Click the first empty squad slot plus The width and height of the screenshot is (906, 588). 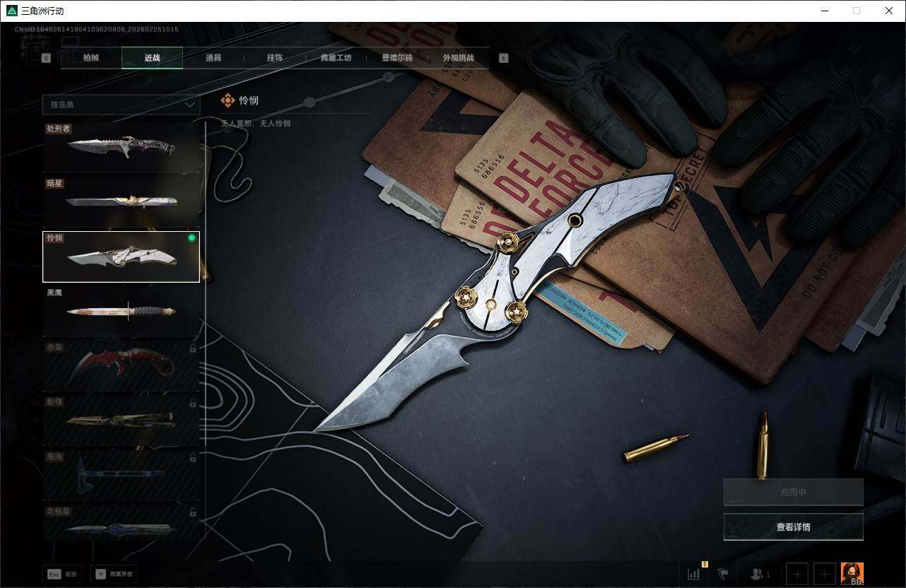click(x=796, y=574)
